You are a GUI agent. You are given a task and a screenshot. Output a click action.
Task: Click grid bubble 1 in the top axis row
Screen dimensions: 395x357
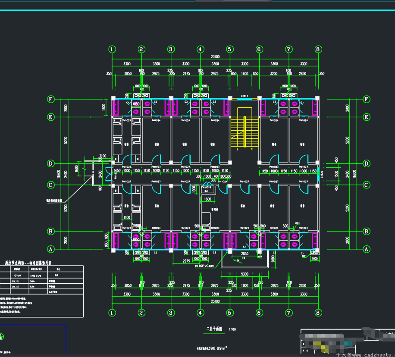(112, 49)
